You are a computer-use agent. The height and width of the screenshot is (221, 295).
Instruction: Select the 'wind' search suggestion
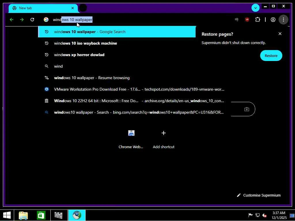(117, 66)
